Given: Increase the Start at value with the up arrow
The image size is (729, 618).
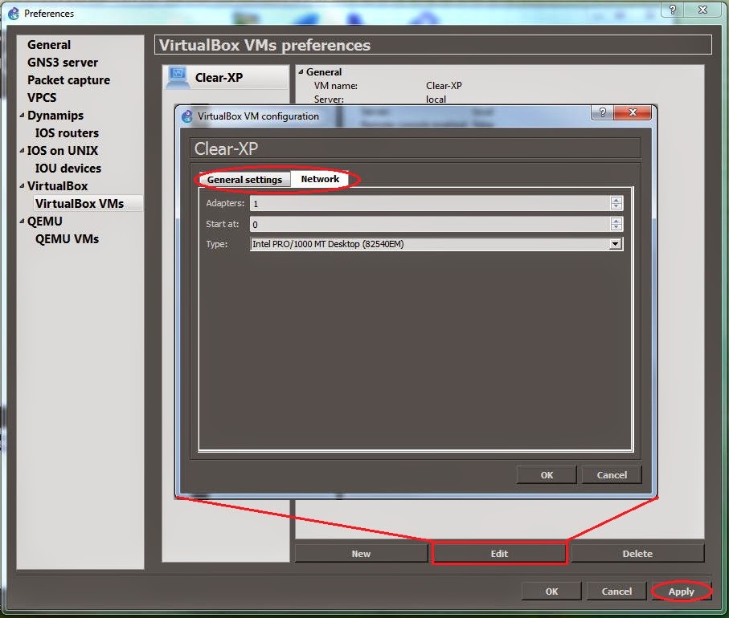Looking at the screenshot, I should [616, 221].
